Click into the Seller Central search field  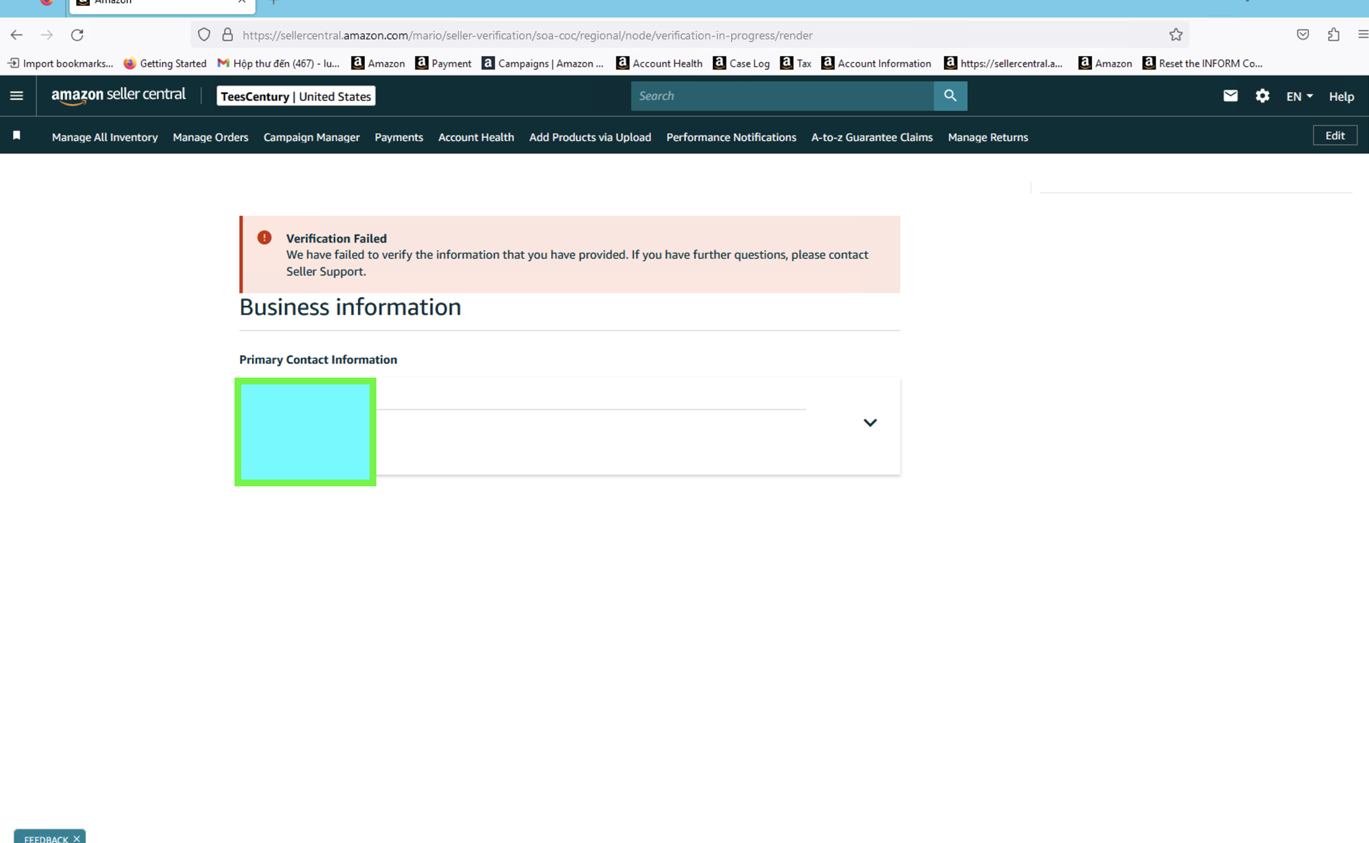pos(782,96)
